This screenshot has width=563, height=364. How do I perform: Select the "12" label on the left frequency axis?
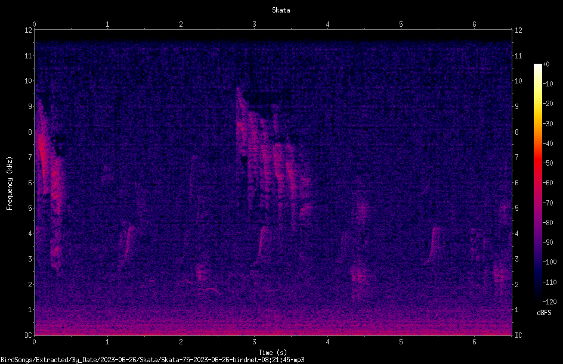click(28, 30)
